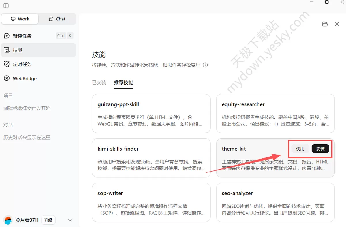Click 历史对话会显示在这里 text
Image resolution: width=346 pixels, height=227 pixels.
[27, 138]
